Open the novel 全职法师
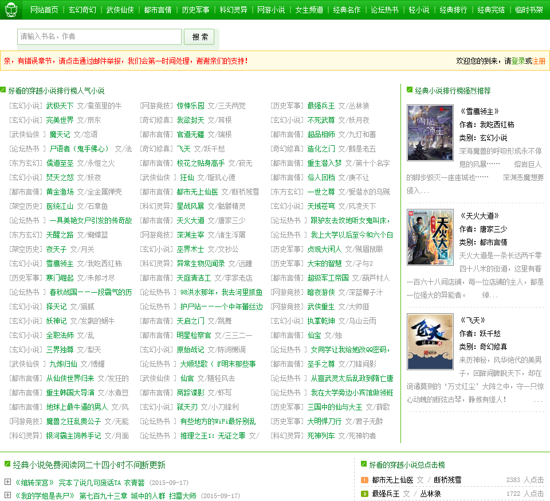The image size is (550, 501). click(60, 336)
